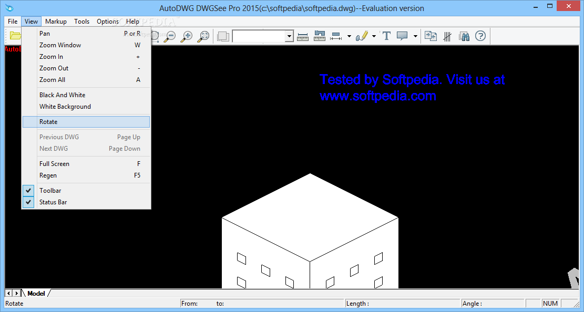Choose Zoom All menu entry
584x312 pixels.
[86, 80]
